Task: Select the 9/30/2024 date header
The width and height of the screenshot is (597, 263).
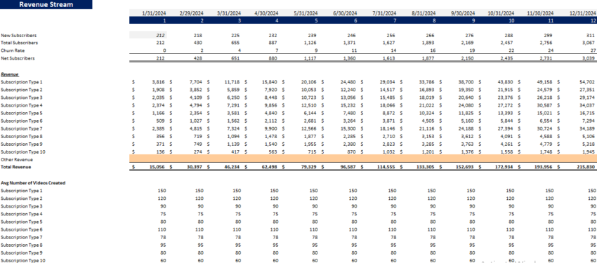Action: point(462,13)
